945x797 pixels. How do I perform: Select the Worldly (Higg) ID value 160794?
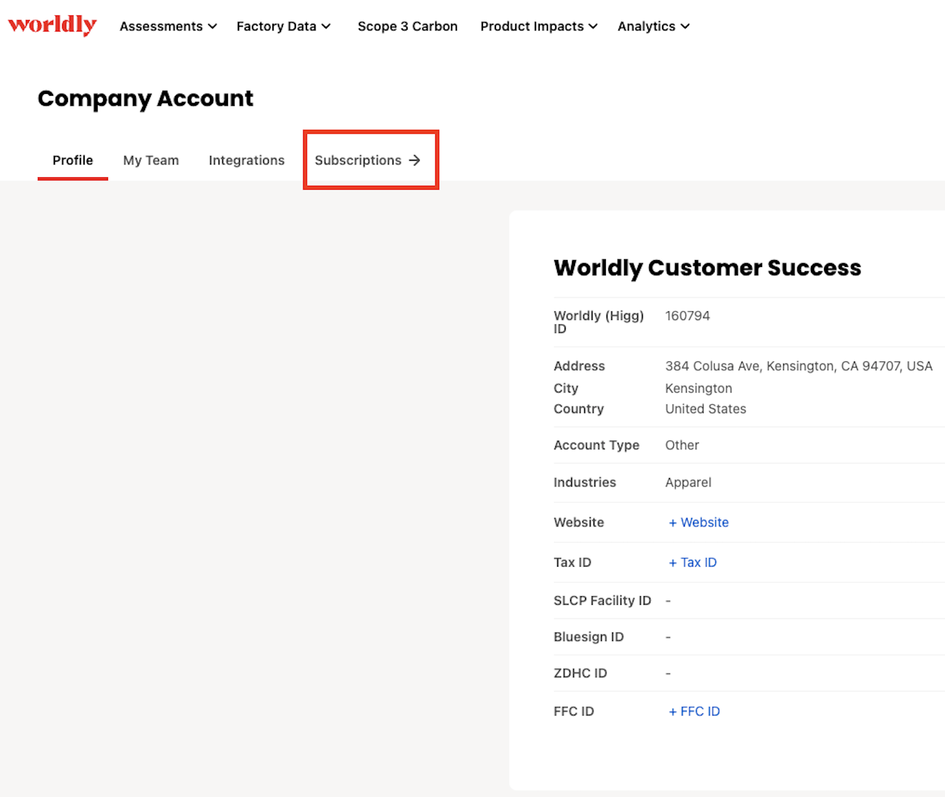(687, 316)
